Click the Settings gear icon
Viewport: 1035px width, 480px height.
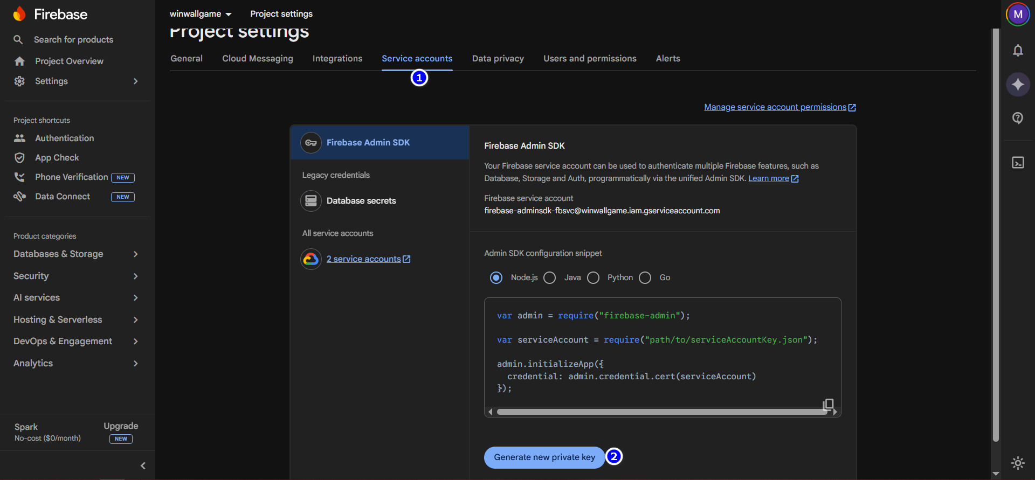[20, 81]
